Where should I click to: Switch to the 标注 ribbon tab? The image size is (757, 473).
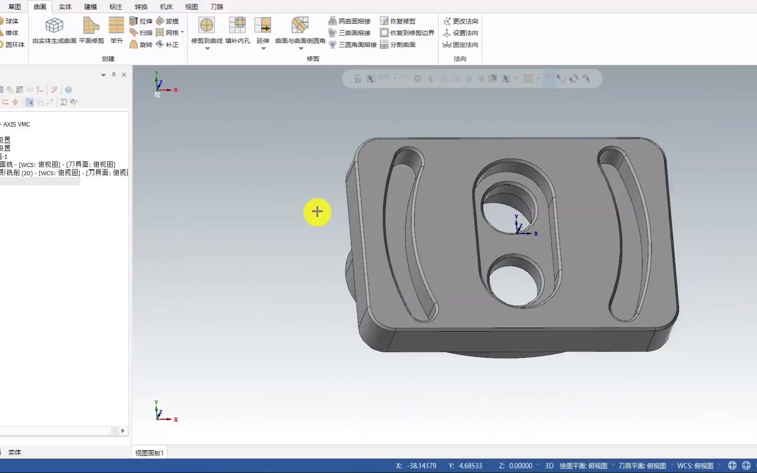click(x=116, y=7)
